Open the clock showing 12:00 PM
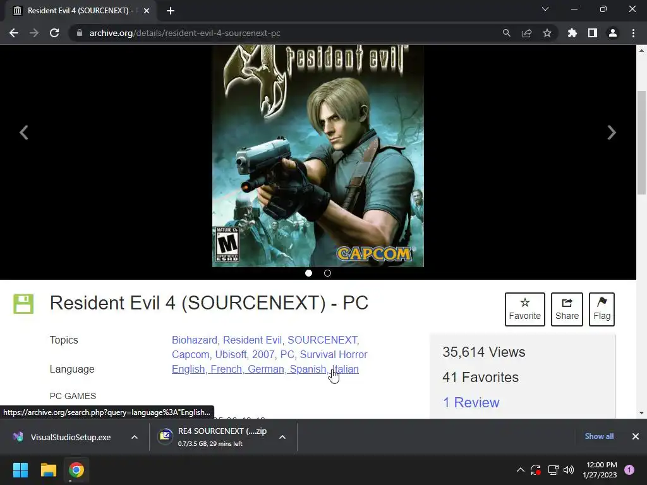Image resolution: width=647 pixels, height=485 pixels. (600, 470)
